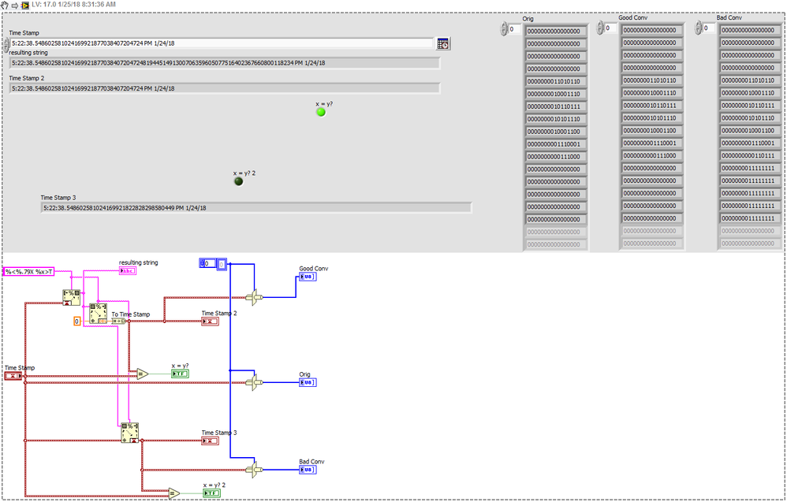Select Type Cast node wired to Good Conv
The width and height of the screenshot is (787, 502).
pos(255,297)
